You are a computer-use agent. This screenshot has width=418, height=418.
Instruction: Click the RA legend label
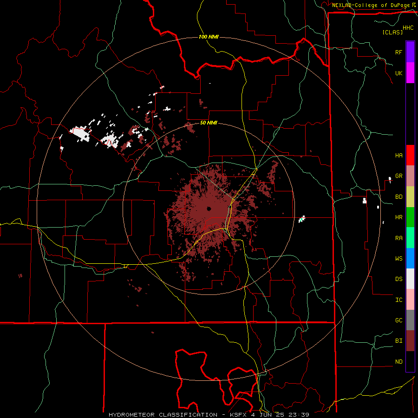click(x=398, y=238)
